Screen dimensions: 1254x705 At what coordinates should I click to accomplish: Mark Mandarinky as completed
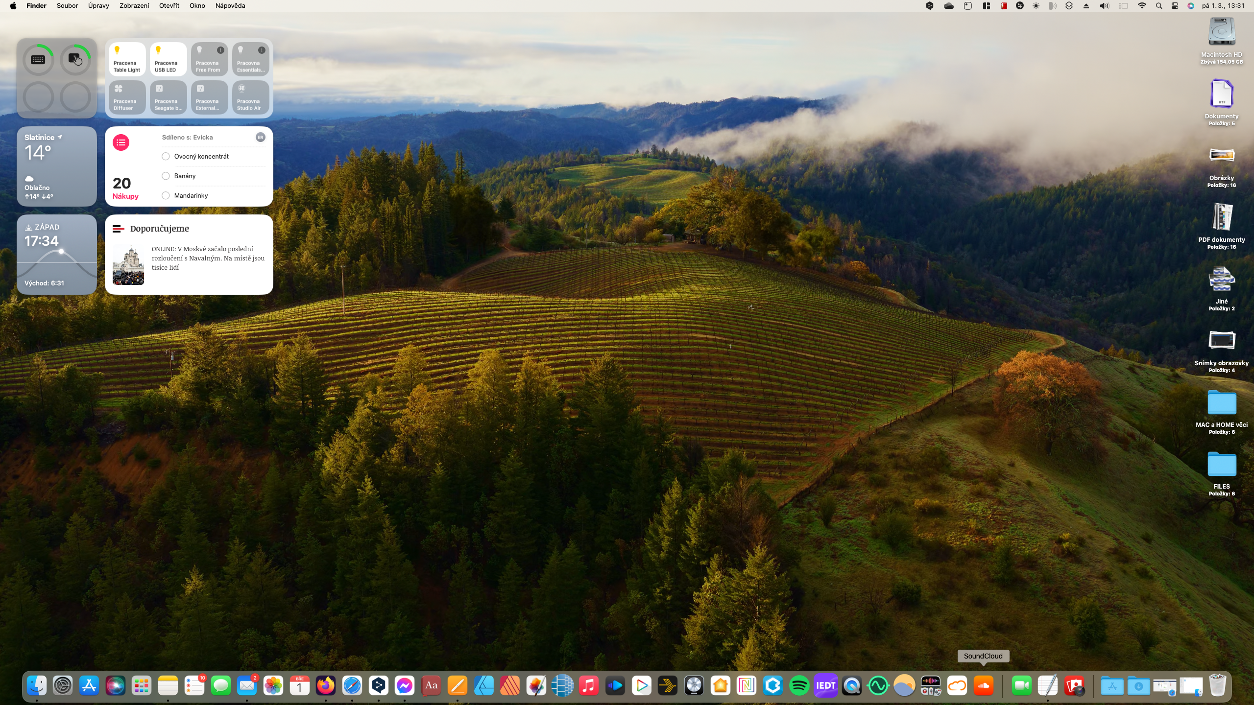(166, 195)
